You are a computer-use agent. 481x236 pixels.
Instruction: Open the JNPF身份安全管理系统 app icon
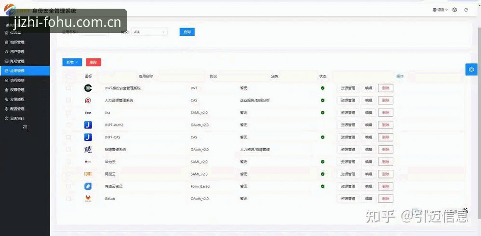(x=88, y=88)
